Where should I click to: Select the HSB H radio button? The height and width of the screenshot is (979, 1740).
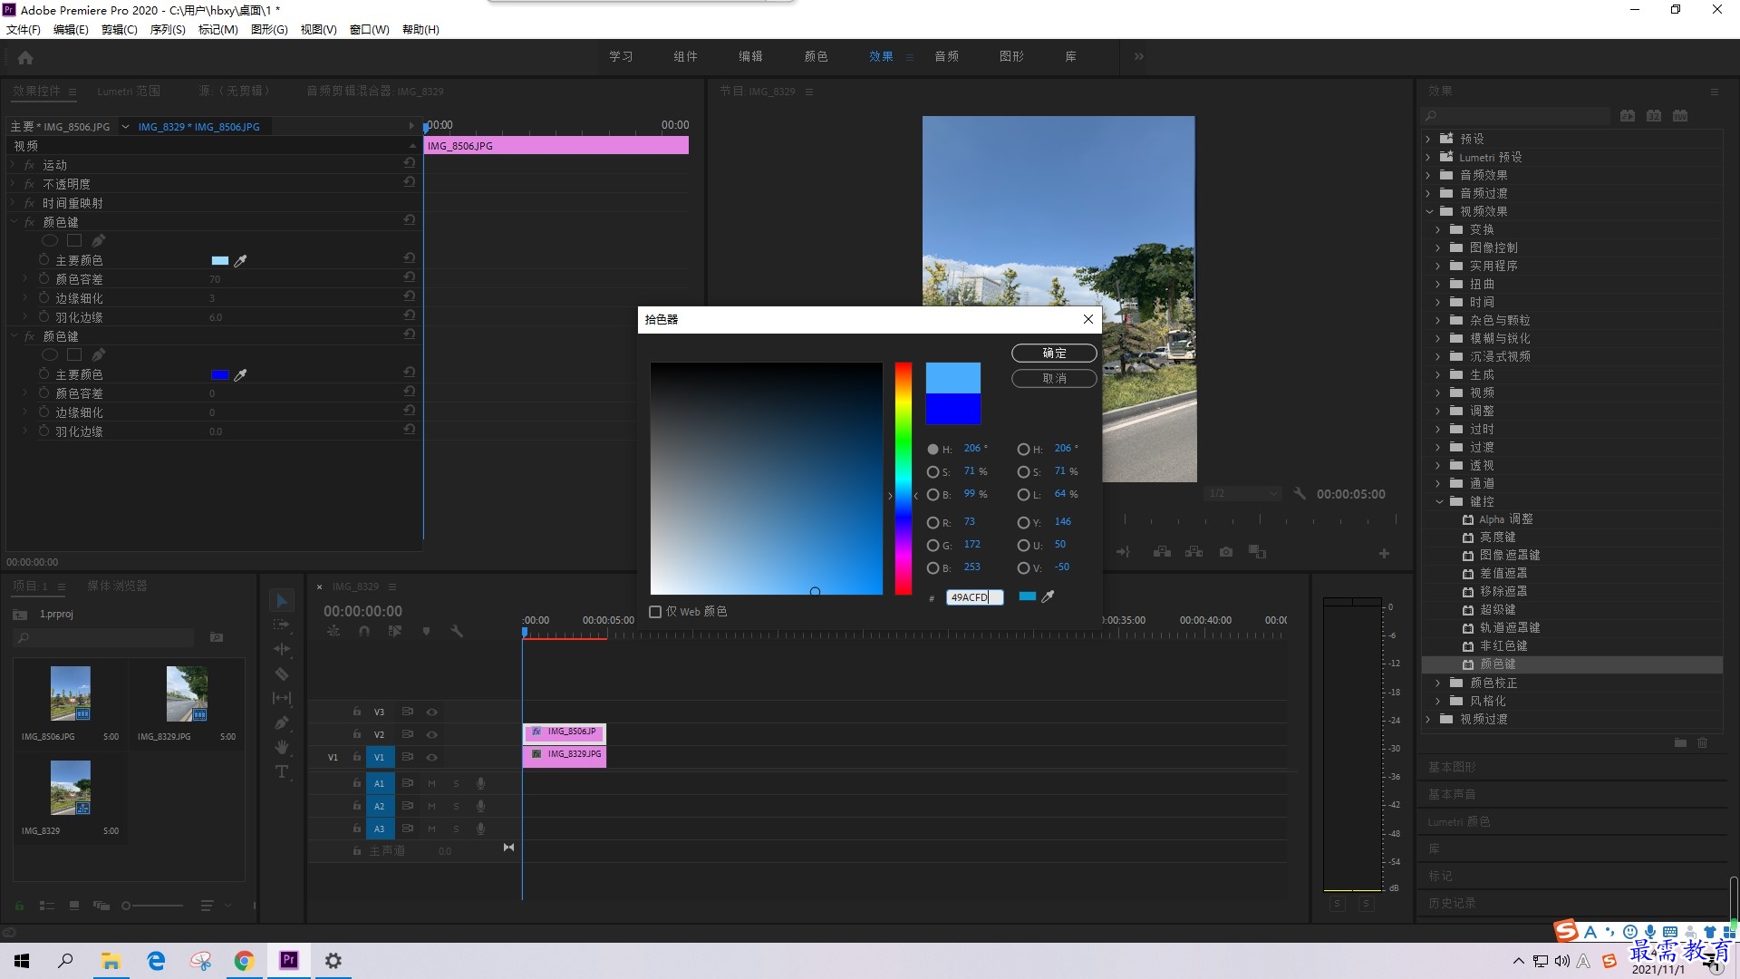[x=933, y=450]
